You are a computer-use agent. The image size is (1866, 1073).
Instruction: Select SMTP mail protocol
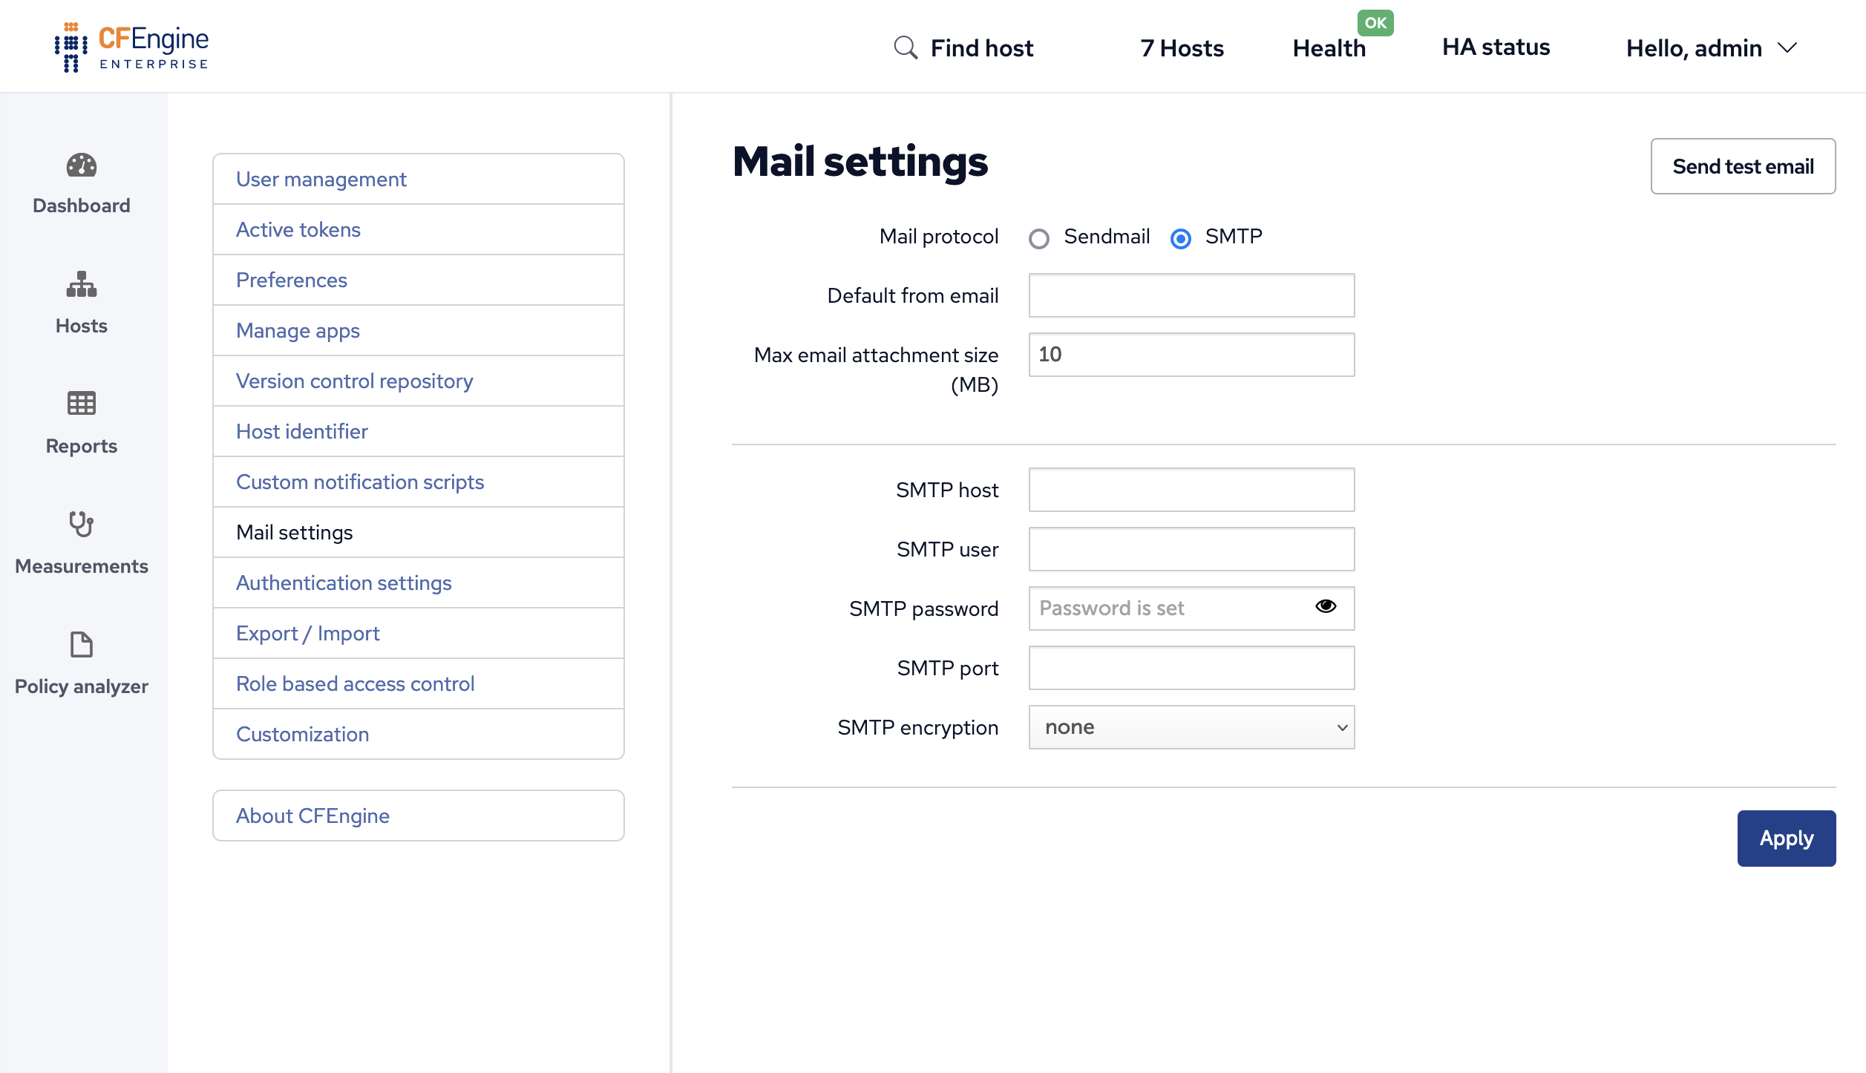click(x=1180, y=237)
